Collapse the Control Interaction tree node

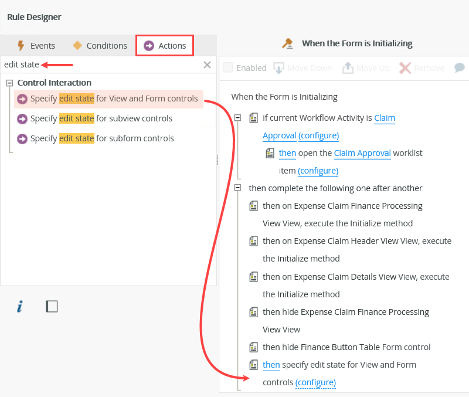tap(9, 83)
